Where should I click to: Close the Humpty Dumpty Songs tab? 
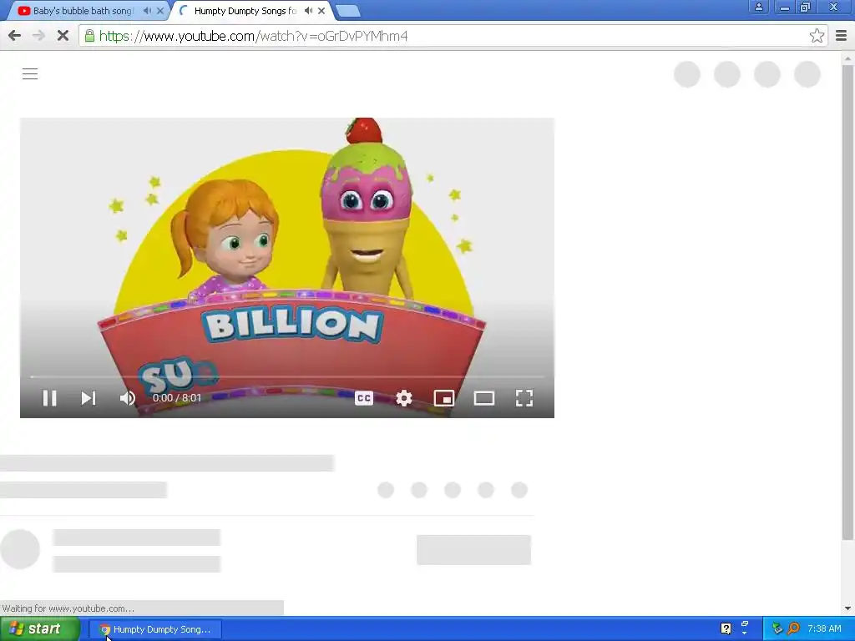tap(321, 11)
